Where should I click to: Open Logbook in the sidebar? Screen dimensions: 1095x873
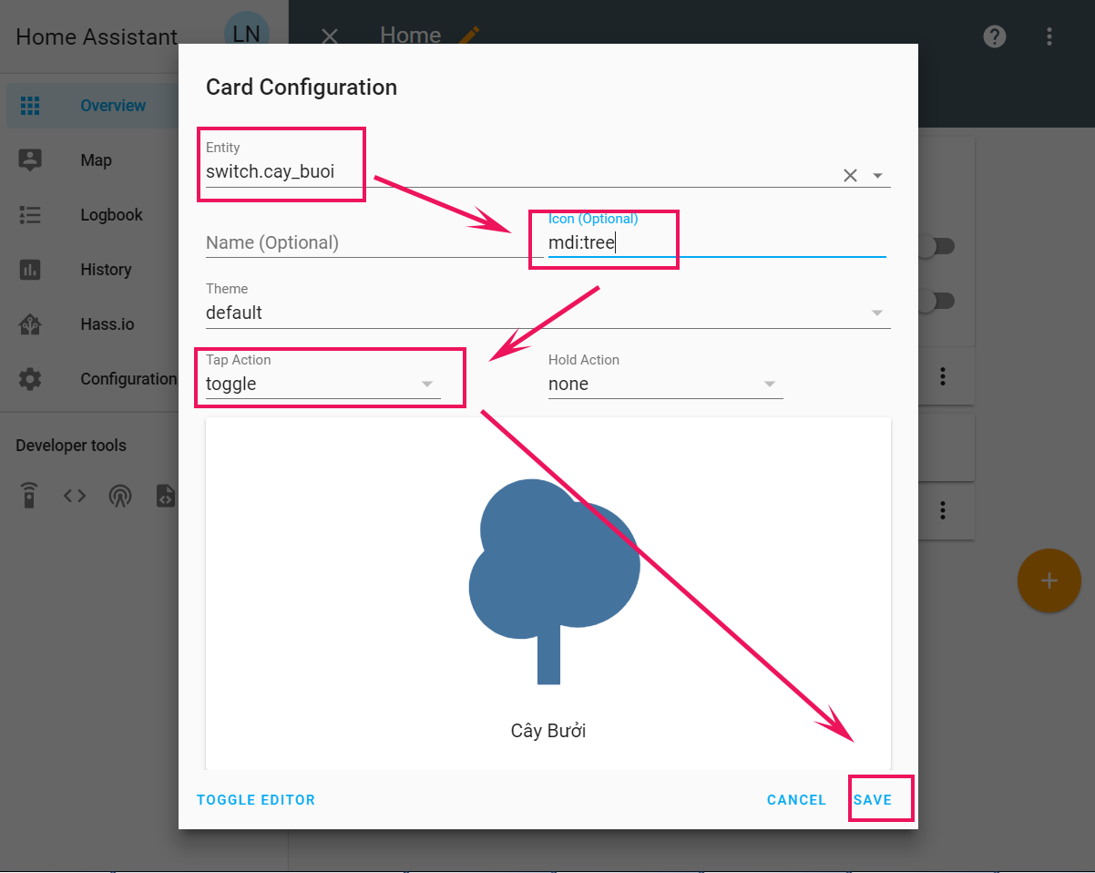click(111, 215)
